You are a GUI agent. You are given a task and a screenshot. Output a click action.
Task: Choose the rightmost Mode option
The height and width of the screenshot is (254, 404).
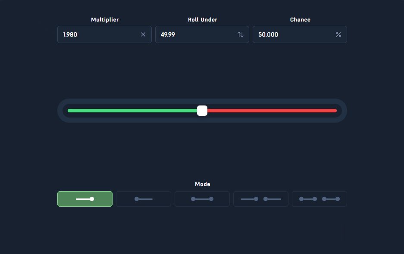[319, 199]
